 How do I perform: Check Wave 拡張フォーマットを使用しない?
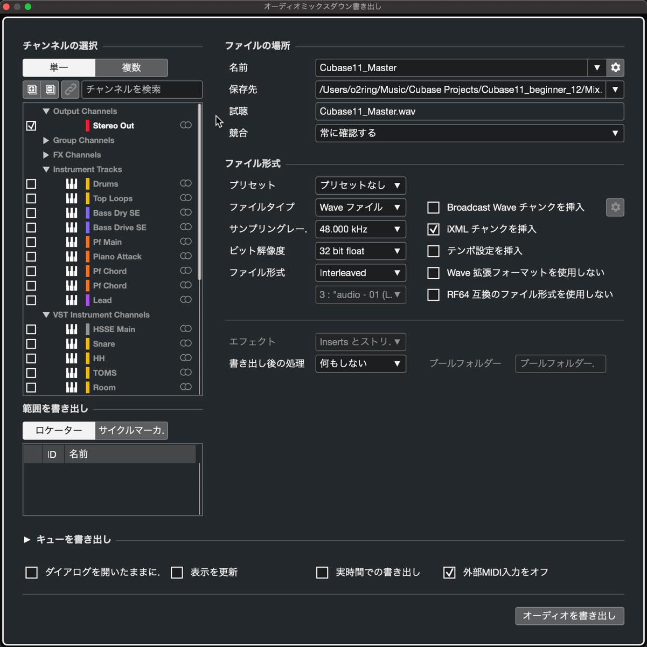[433, 273]
